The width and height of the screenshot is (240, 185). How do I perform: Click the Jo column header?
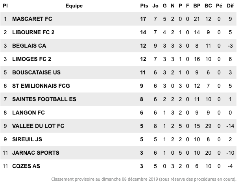pos(155,6)
